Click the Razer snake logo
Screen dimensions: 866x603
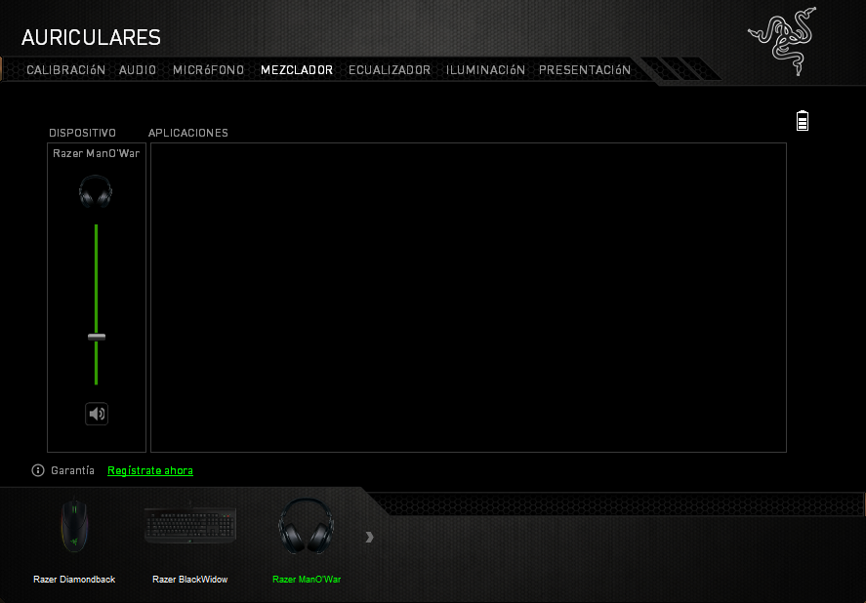[783, 40]
